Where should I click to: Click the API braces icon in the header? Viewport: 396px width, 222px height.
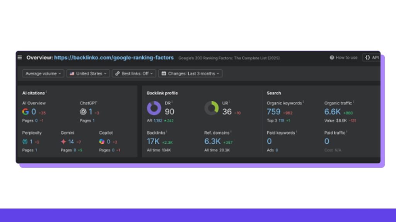[x=367, y=57]
